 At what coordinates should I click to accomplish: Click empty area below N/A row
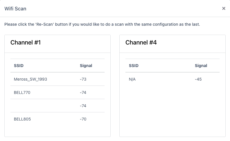(172, 110)
